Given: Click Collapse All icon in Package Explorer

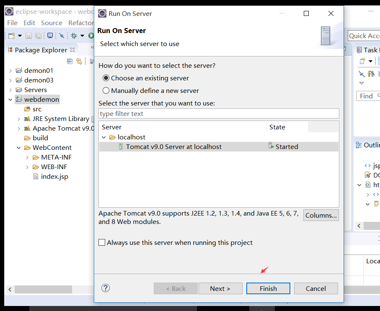Looking at the screenshot, I should [x=70, y=61].
